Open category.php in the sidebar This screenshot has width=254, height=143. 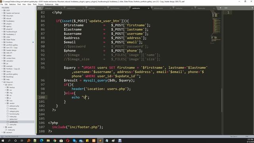(x=14, y=111)
